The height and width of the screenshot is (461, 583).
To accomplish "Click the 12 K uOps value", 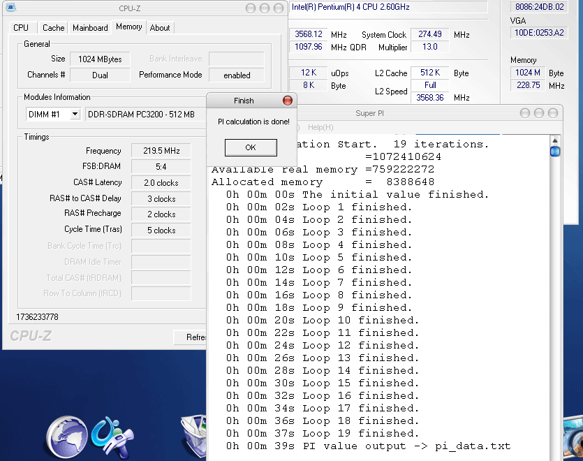I will coord(308,73).
